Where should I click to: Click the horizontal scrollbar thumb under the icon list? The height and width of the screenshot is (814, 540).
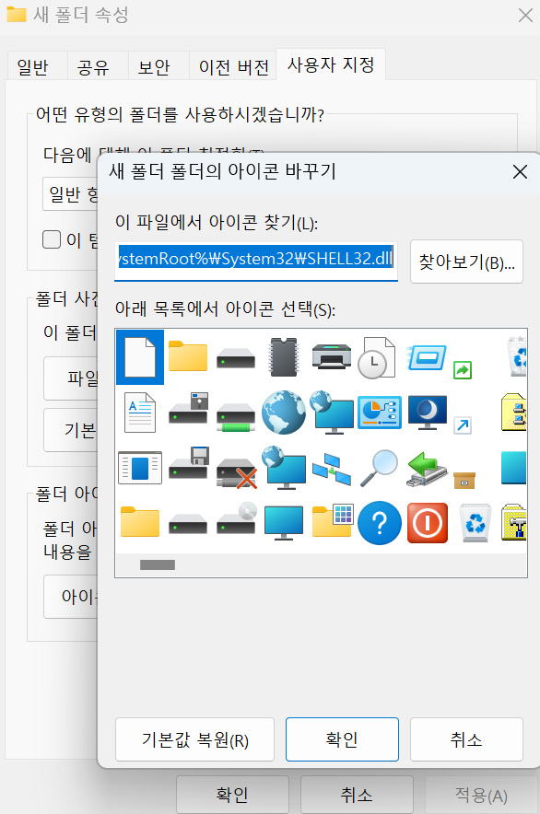click(158, 564)
